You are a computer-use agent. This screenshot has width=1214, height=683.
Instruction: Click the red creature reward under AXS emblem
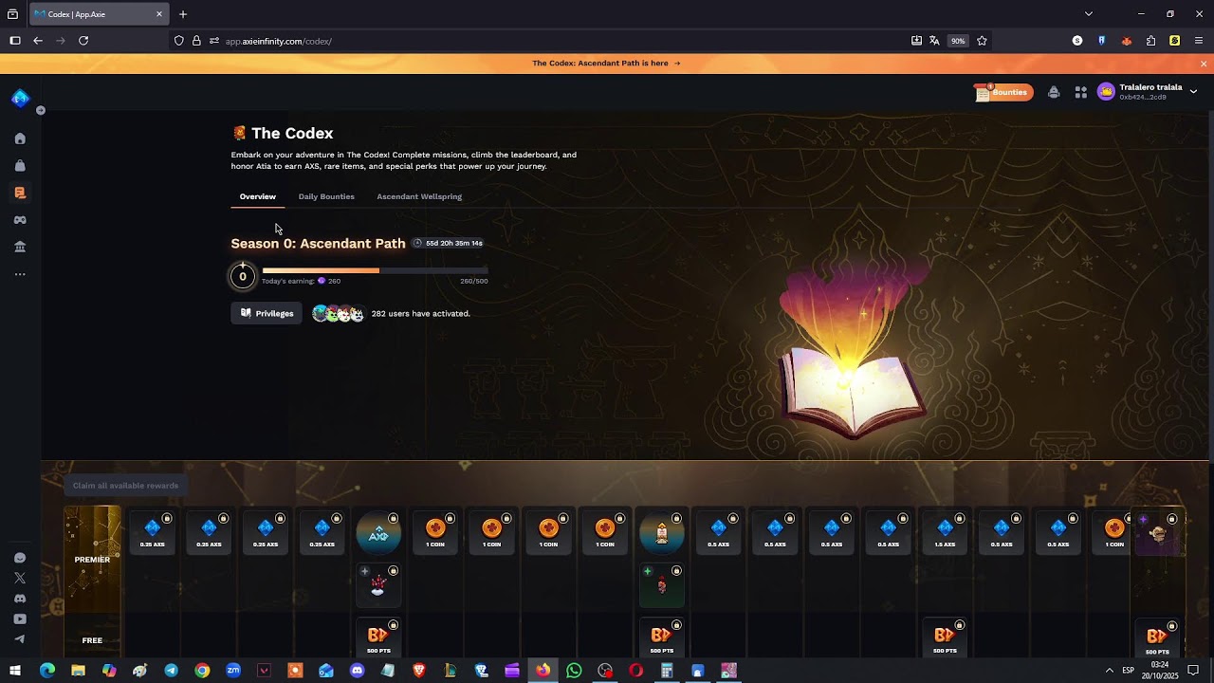tap(378, 585)
